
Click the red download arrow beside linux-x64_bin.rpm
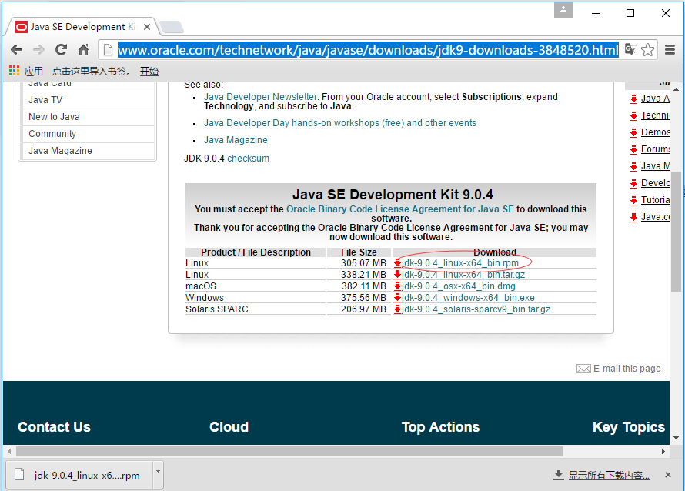click(x=398, y=263)
